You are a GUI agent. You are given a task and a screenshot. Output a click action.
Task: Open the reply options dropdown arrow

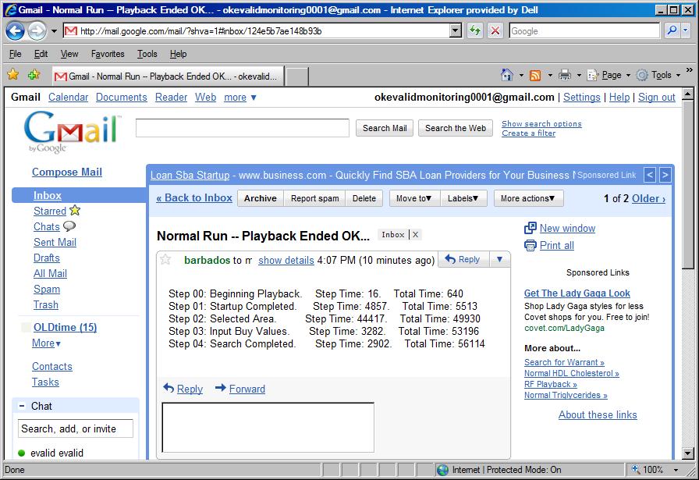500,259
